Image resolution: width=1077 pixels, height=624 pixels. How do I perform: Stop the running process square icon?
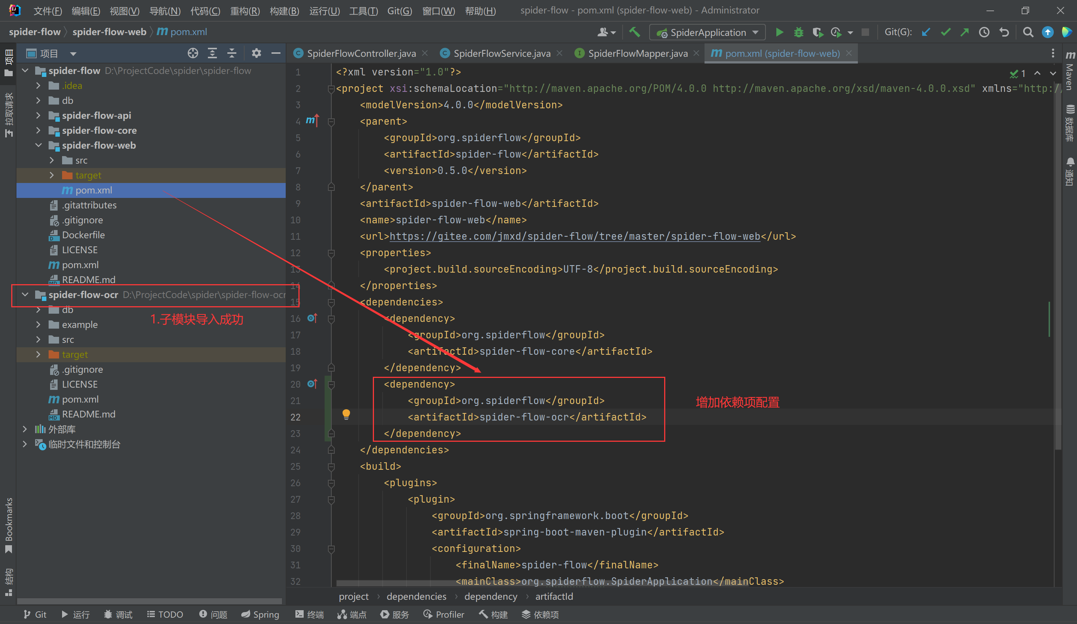coord(865,32)
